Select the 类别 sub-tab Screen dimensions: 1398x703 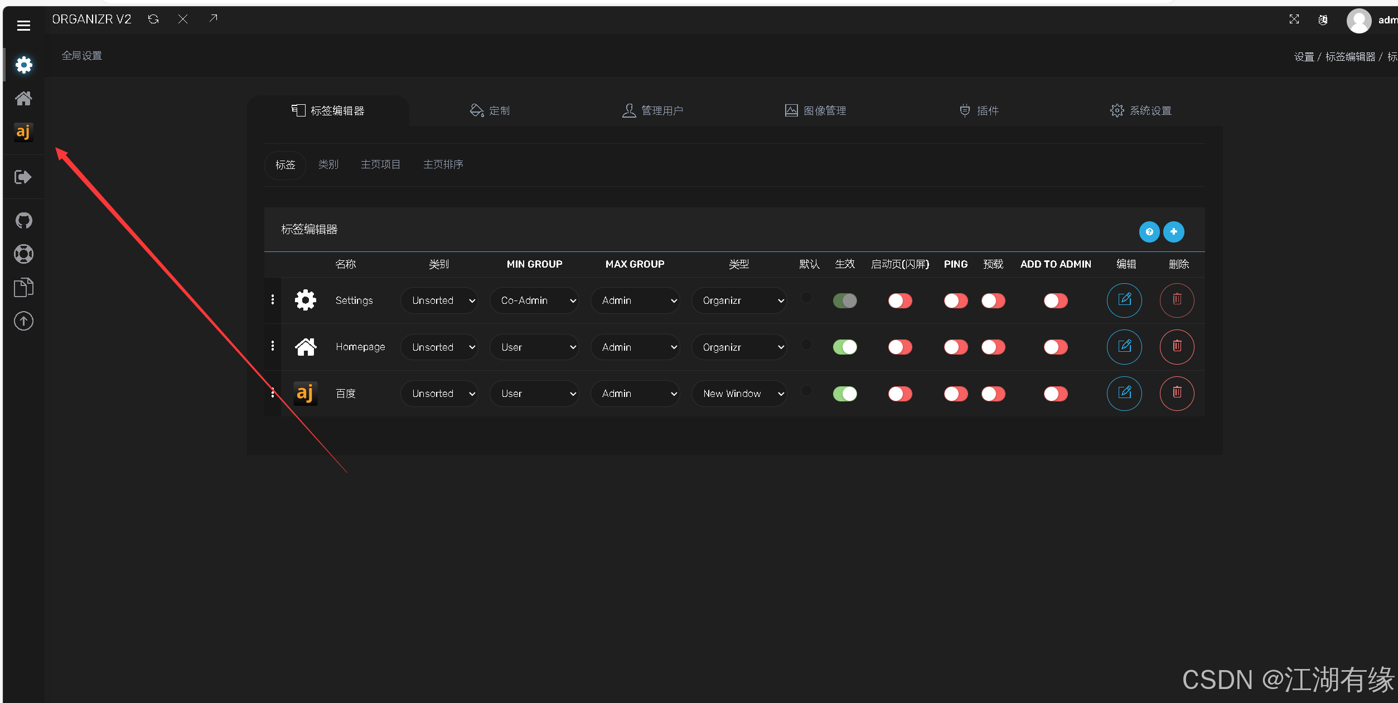328,165
